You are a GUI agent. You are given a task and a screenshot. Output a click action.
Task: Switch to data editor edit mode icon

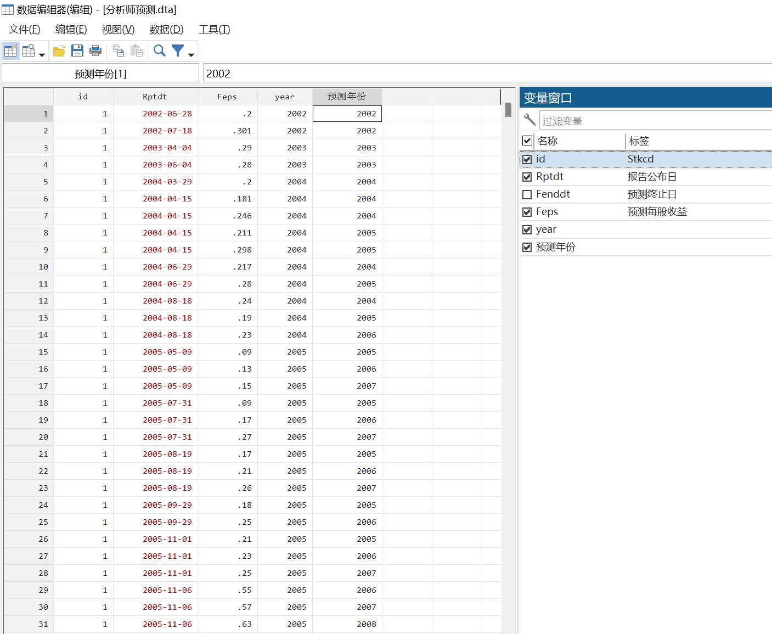10,51
